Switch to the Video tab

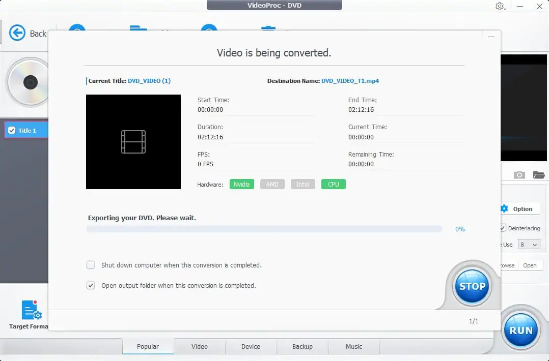(200, 346)
